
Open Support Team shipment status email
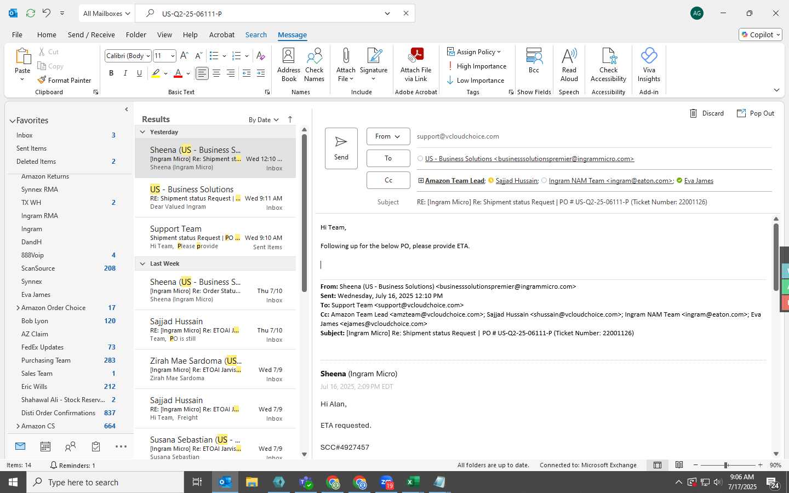215,237
